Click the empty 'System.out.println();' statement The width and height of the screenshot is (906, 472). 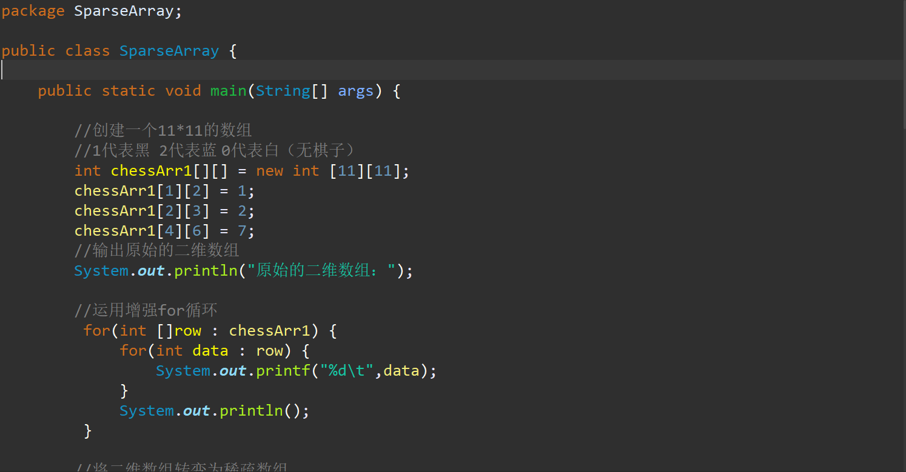tap(215, 411)
